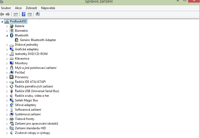Open the Akce menu
Image resolution: width=200 pixels, height=138 pixels.
[18, 8]
